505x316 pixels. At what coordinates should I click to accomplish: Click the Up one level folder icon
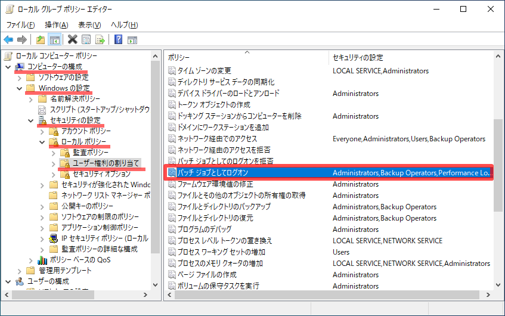(41, 40)
